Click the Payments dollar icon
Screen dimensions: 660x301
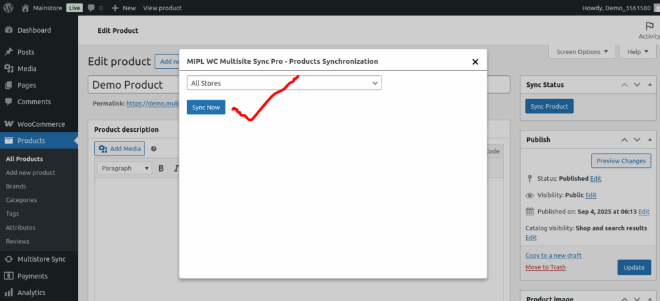click(x=8, y=276)
